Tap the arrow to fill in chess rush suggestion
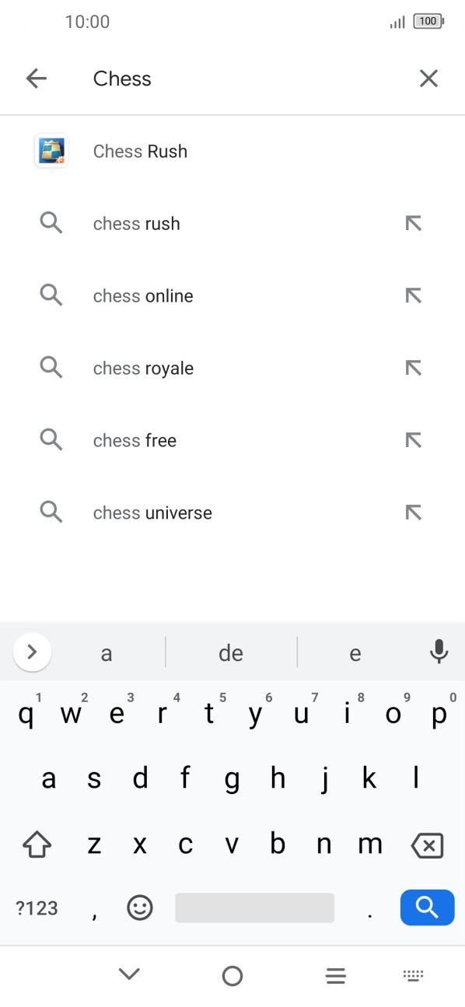Screen dimensions: 465x1007 pyautogui.click(x=413, y=223)
